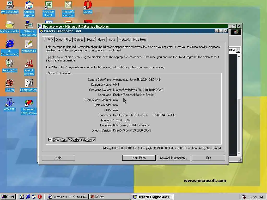Open My Documents folder icon
Viewport: 267px width, 200px height.
click(x=10, y=27)
